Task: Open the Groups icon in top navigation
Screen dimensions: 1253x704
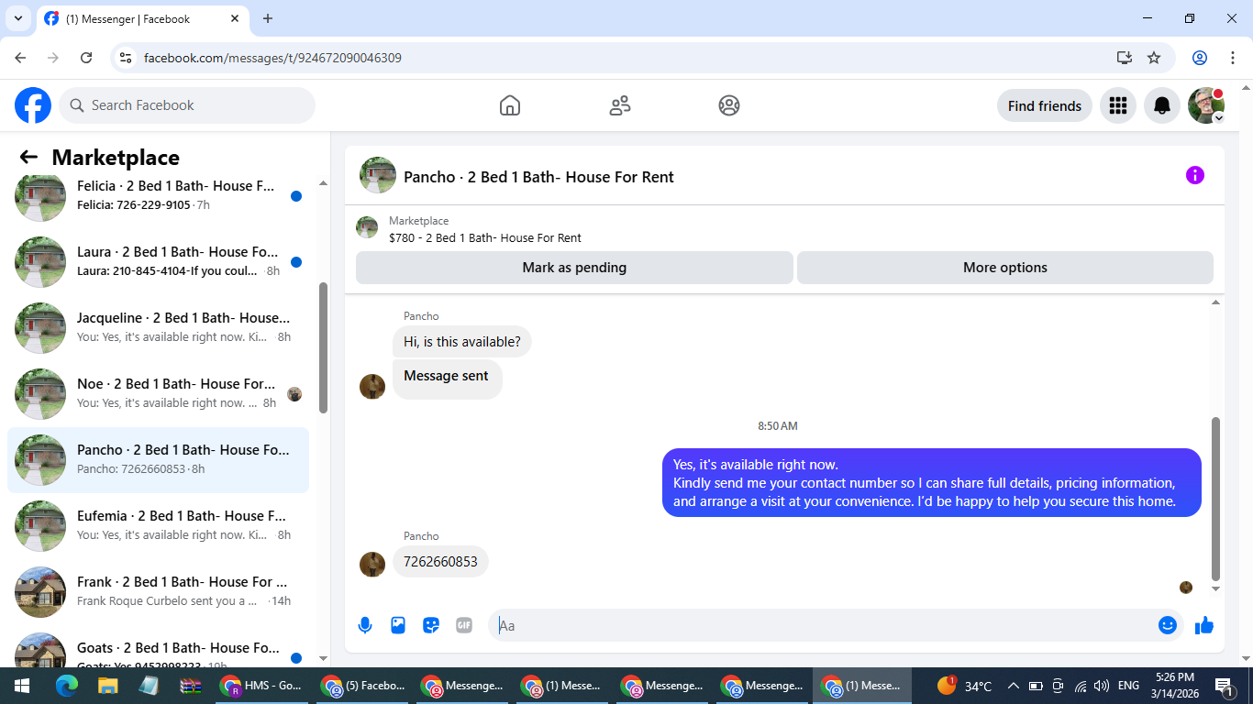Action: point(729,105)
